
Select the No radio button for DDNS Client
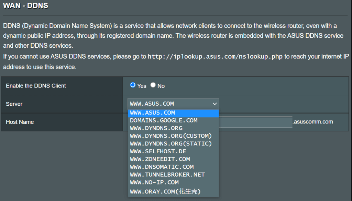click(x=153, y=85)
